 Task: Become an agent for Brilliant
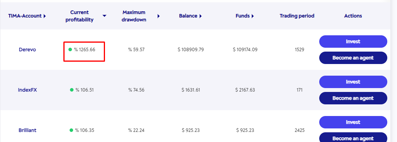coord(353,138)
